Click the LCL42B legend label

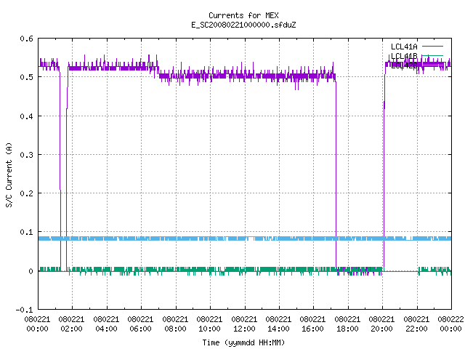[x=404, y=65]
